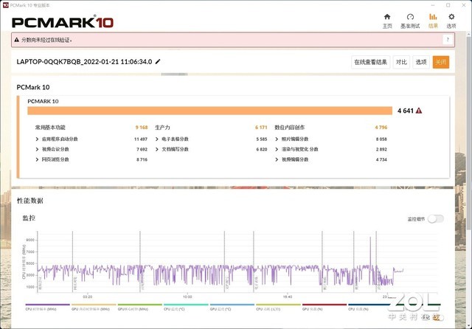Click the 常用基本功能 heading
This screenshot has height=329, width=472.
coord(50,128)
